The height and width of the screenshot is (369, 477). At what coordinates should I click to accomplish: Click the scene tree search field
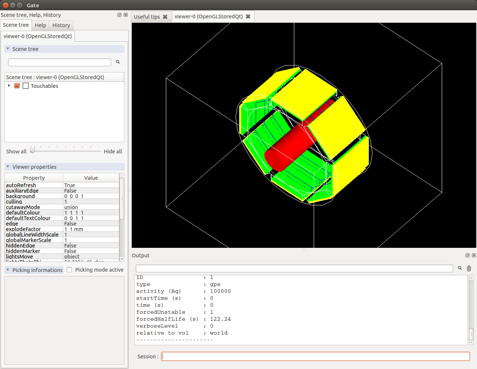(x=59, y=62)
